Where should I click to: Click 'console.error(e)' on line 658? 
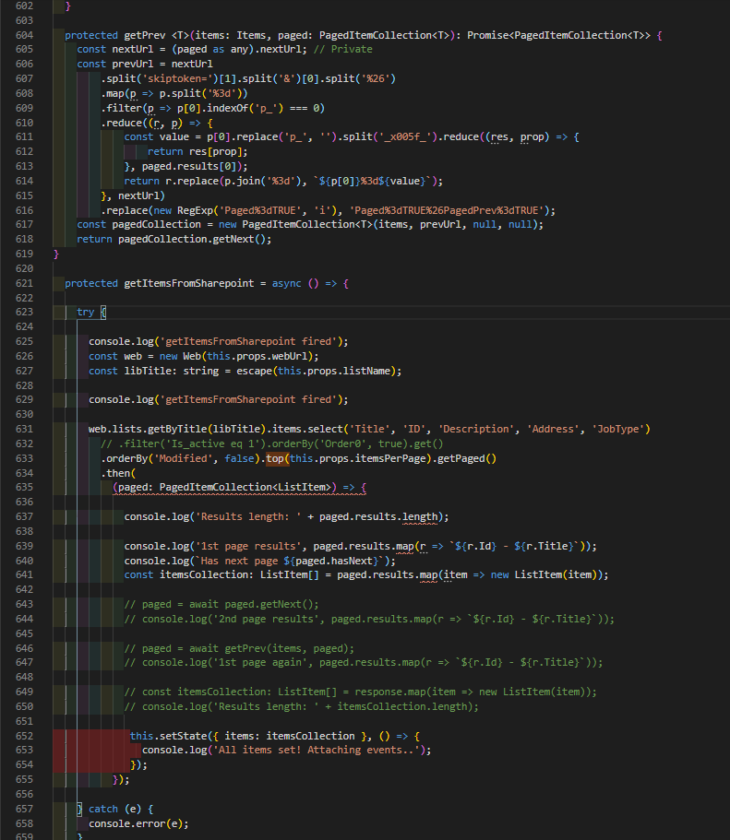(136, 823)
